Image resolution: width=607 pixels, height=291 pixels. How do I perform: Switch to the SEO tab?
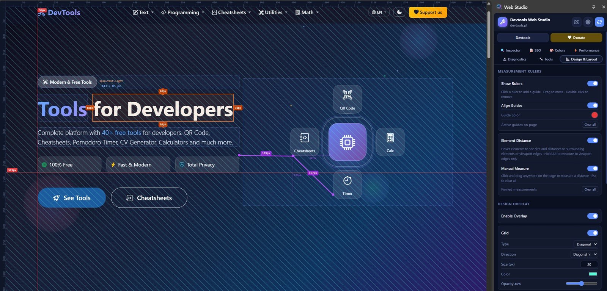point(535,50)
